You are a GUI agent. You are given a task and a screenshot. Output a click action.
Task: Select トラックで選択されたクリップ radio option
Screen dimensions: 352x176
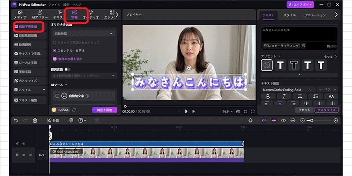[x=55, y=42]
